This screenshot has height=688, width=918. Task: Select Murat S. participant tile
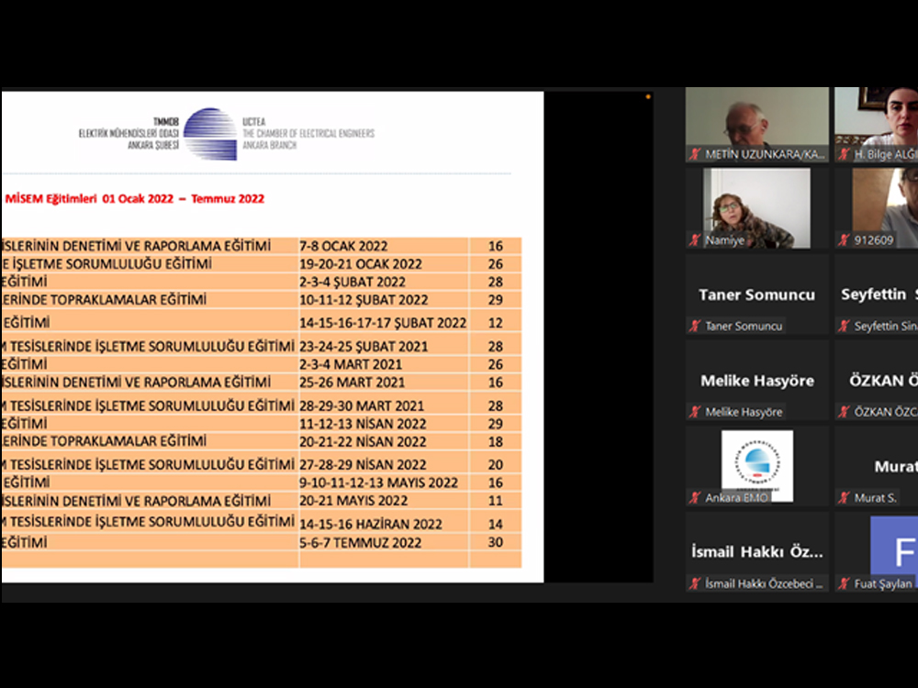coord(877,466)
